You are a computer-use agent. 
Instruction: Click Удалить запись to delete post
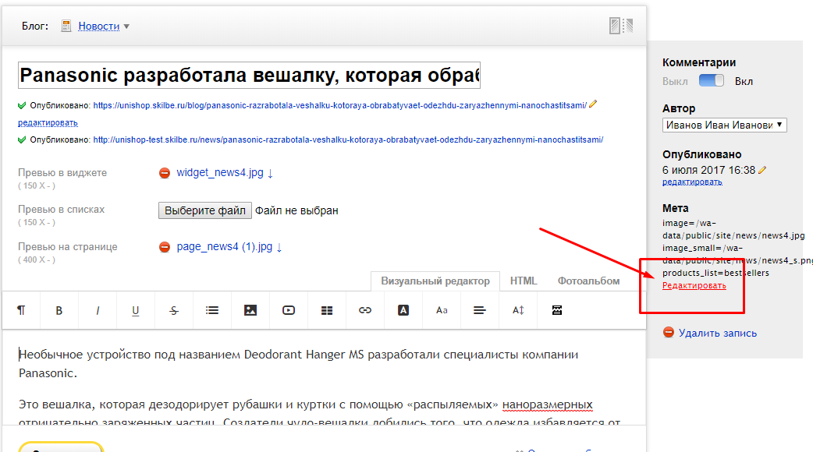(x=717, y=333)
